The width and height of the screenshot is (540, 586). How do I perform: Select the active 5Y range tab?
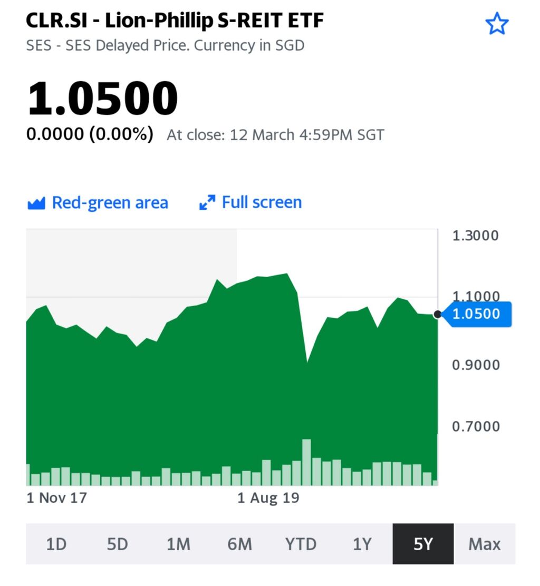pyautogui.click(x=423, y=544)
